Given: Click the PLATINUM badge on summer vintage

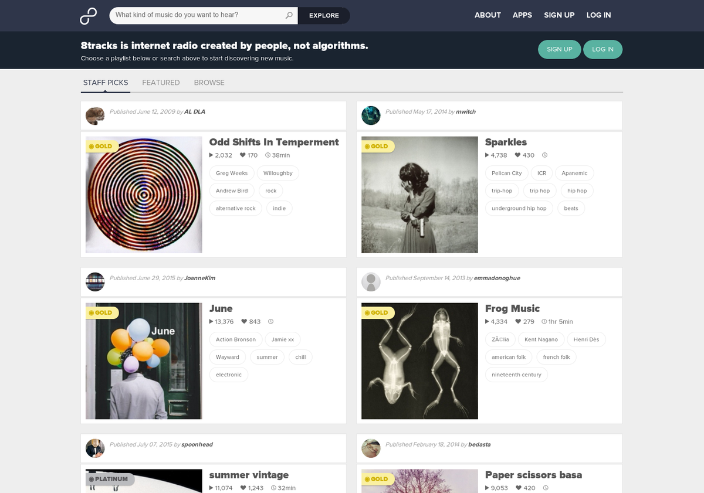Looking at the screenshot, I should pos(110,479).
